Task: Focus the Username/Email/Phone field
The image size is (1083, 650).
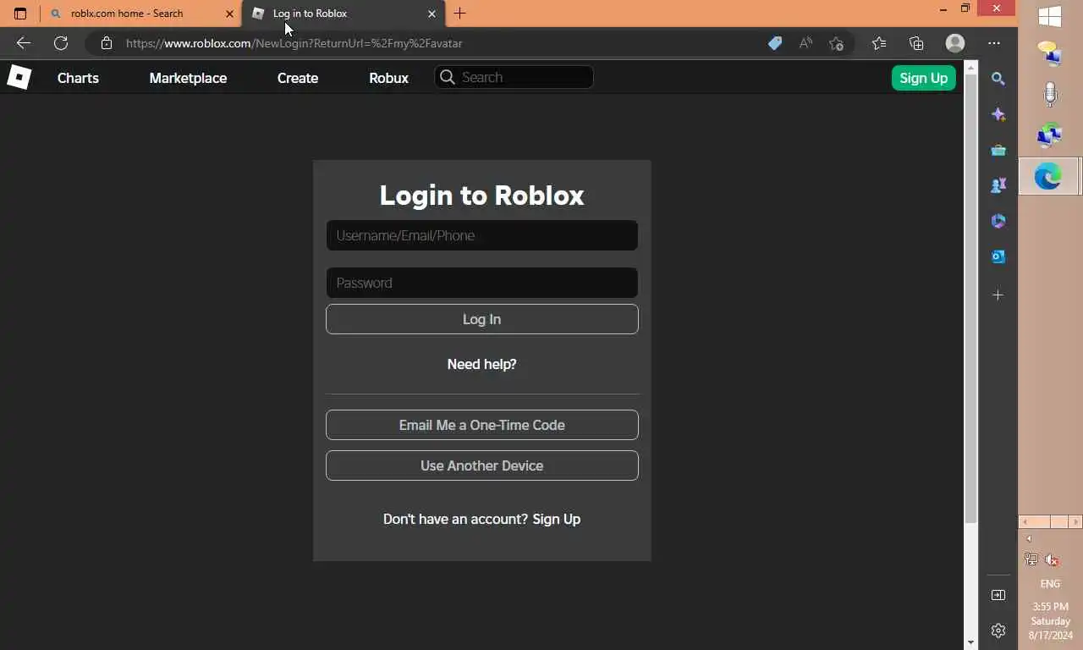Action: (482, 235)
